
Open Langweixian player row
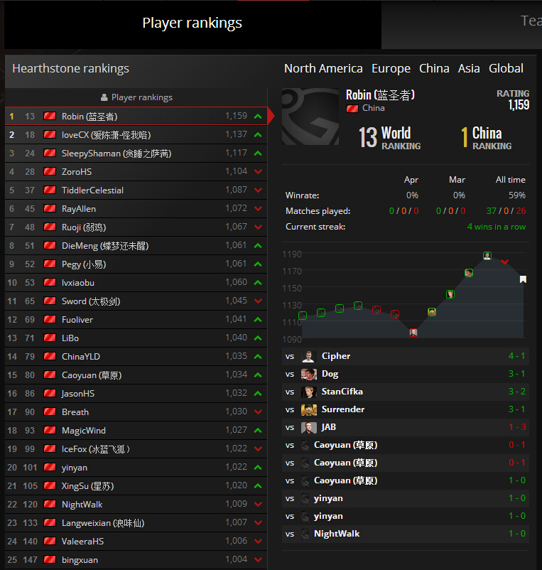coord(136,523)
